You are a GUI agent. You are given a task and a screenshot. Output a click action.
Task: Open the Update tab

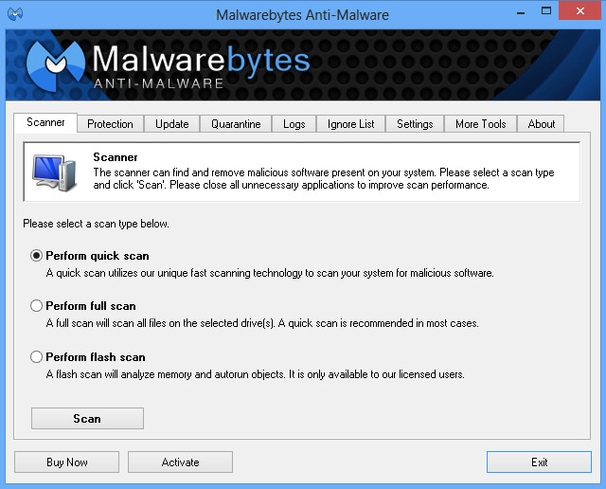tap(171, 124)
